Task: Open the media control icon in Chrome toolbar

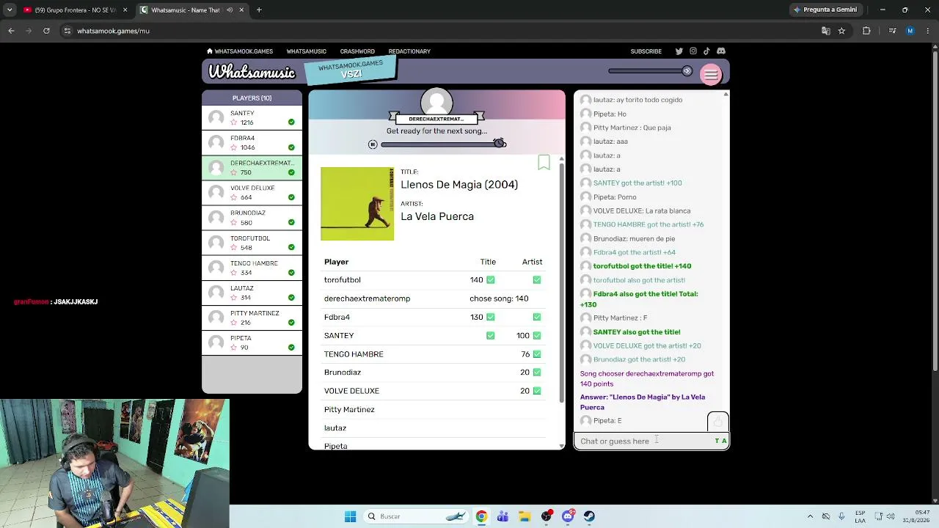Action: coord(892,31)
